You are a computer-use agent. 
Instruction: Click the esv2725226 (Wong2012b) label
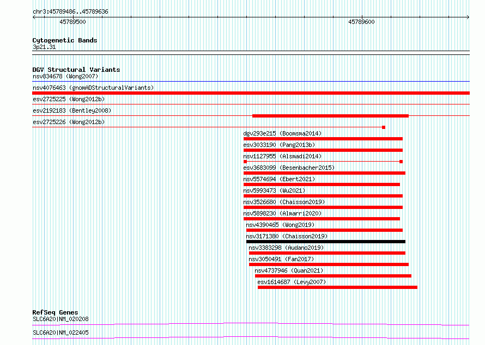69,122
